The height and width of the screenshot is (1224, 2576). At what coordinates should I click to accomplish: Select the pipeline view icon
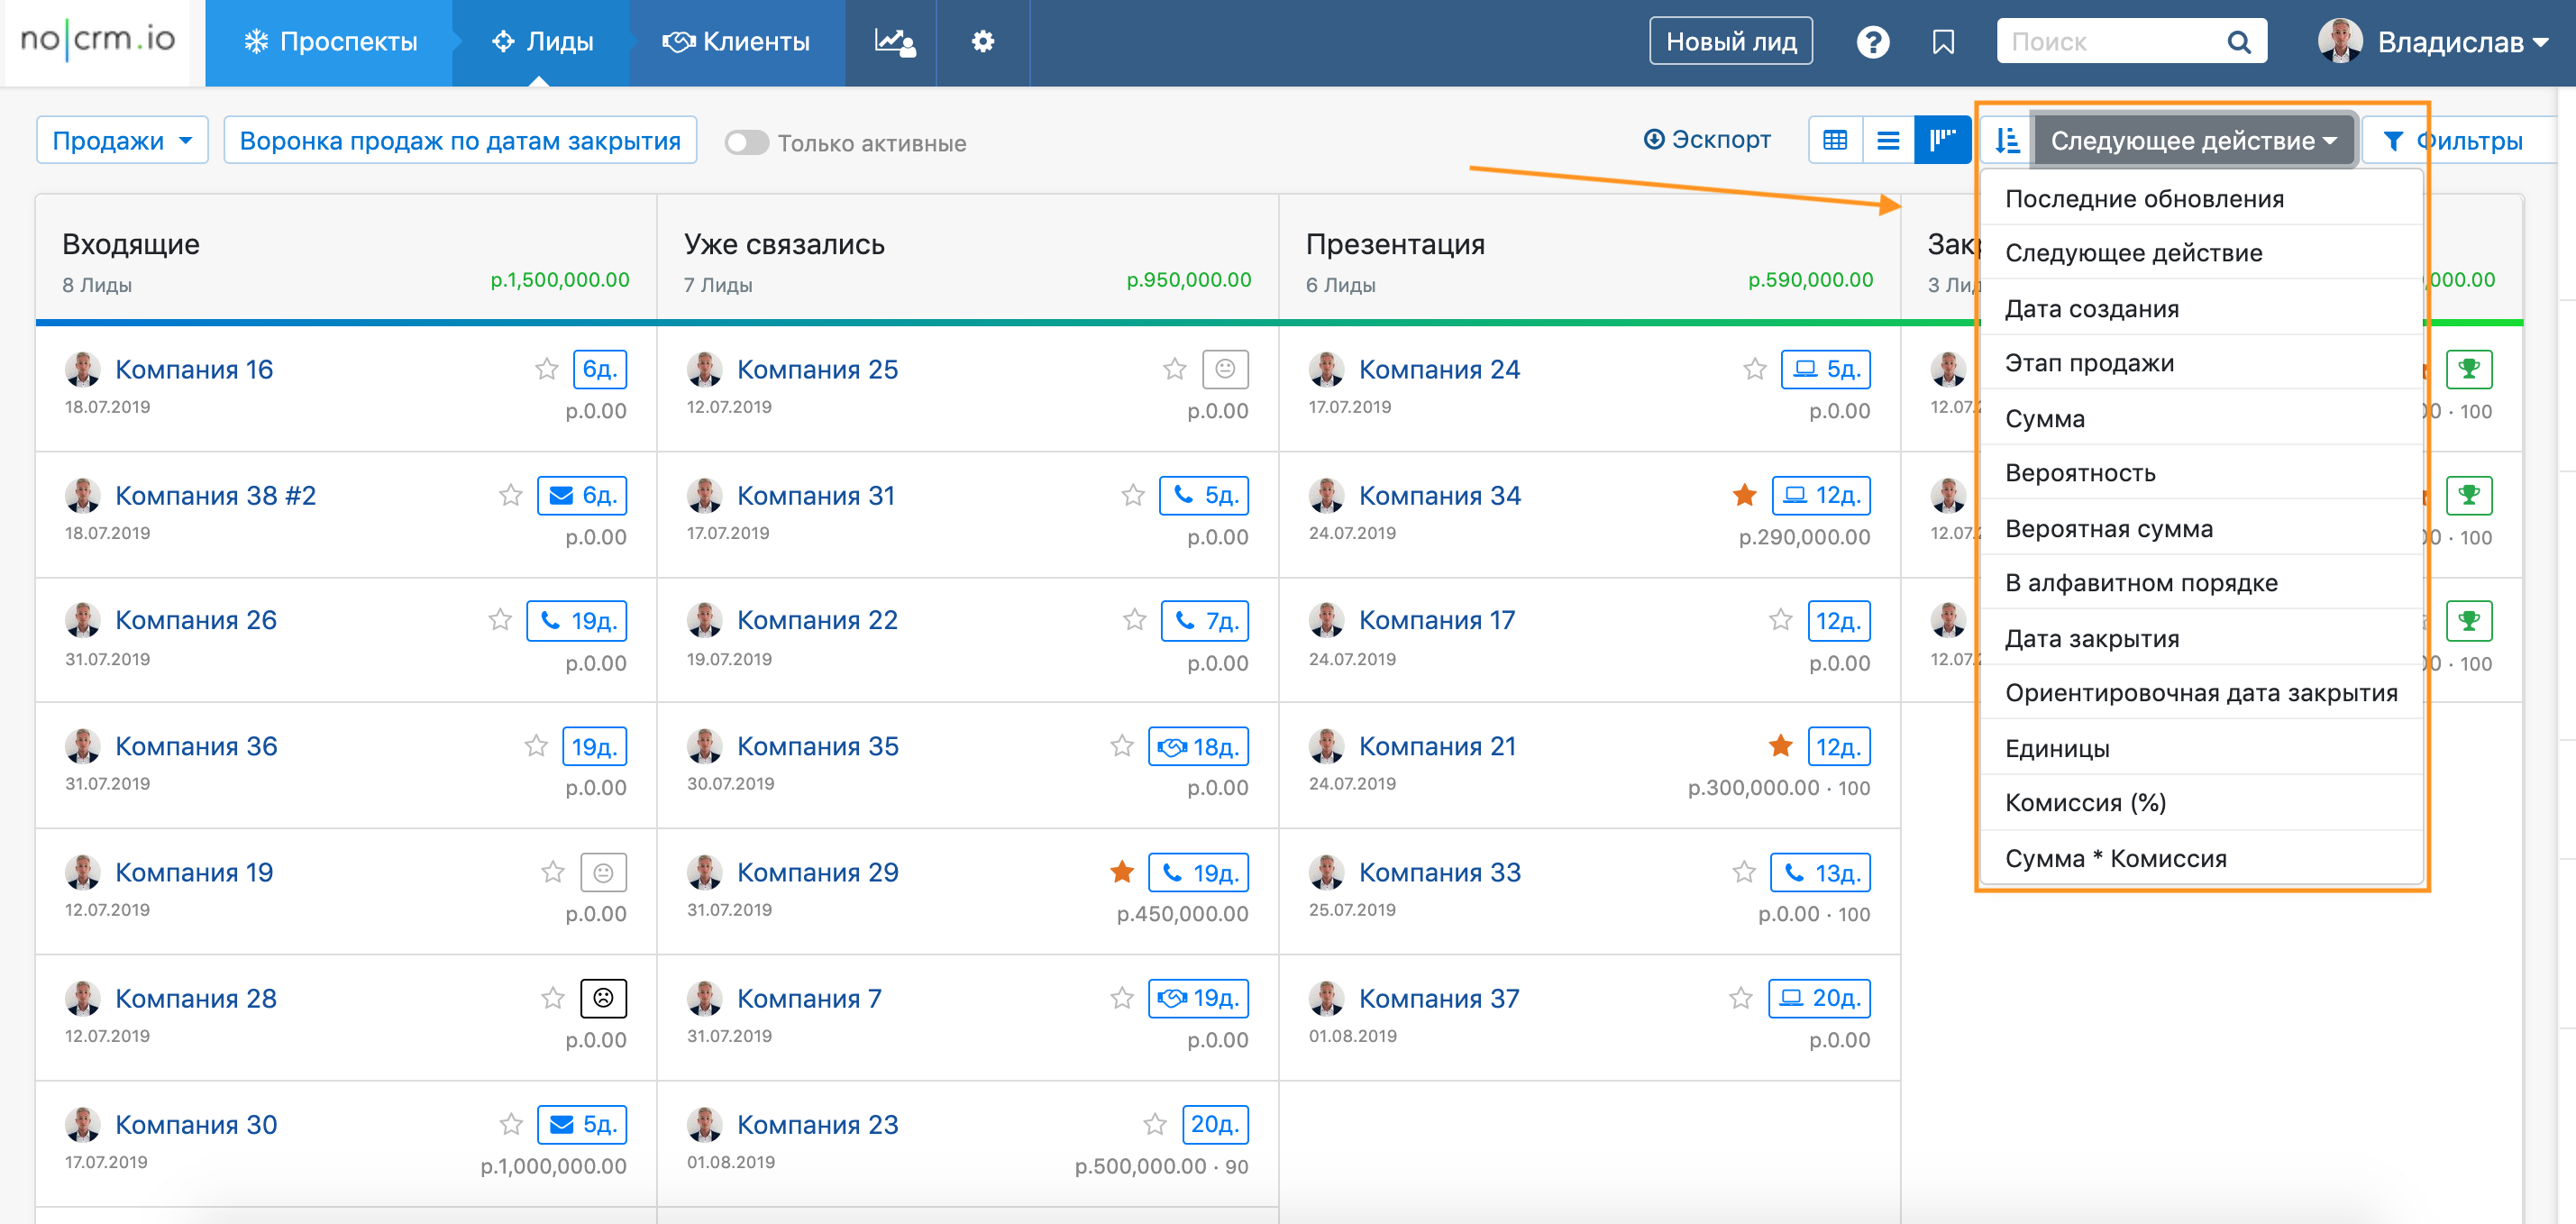(x=1942, y=141)
